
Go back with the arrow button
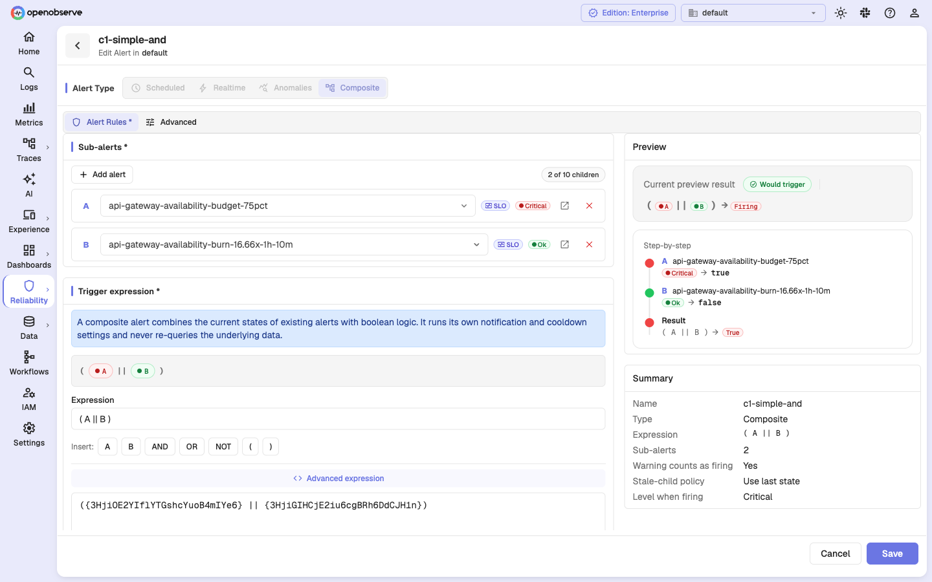(x=78, y=45)
